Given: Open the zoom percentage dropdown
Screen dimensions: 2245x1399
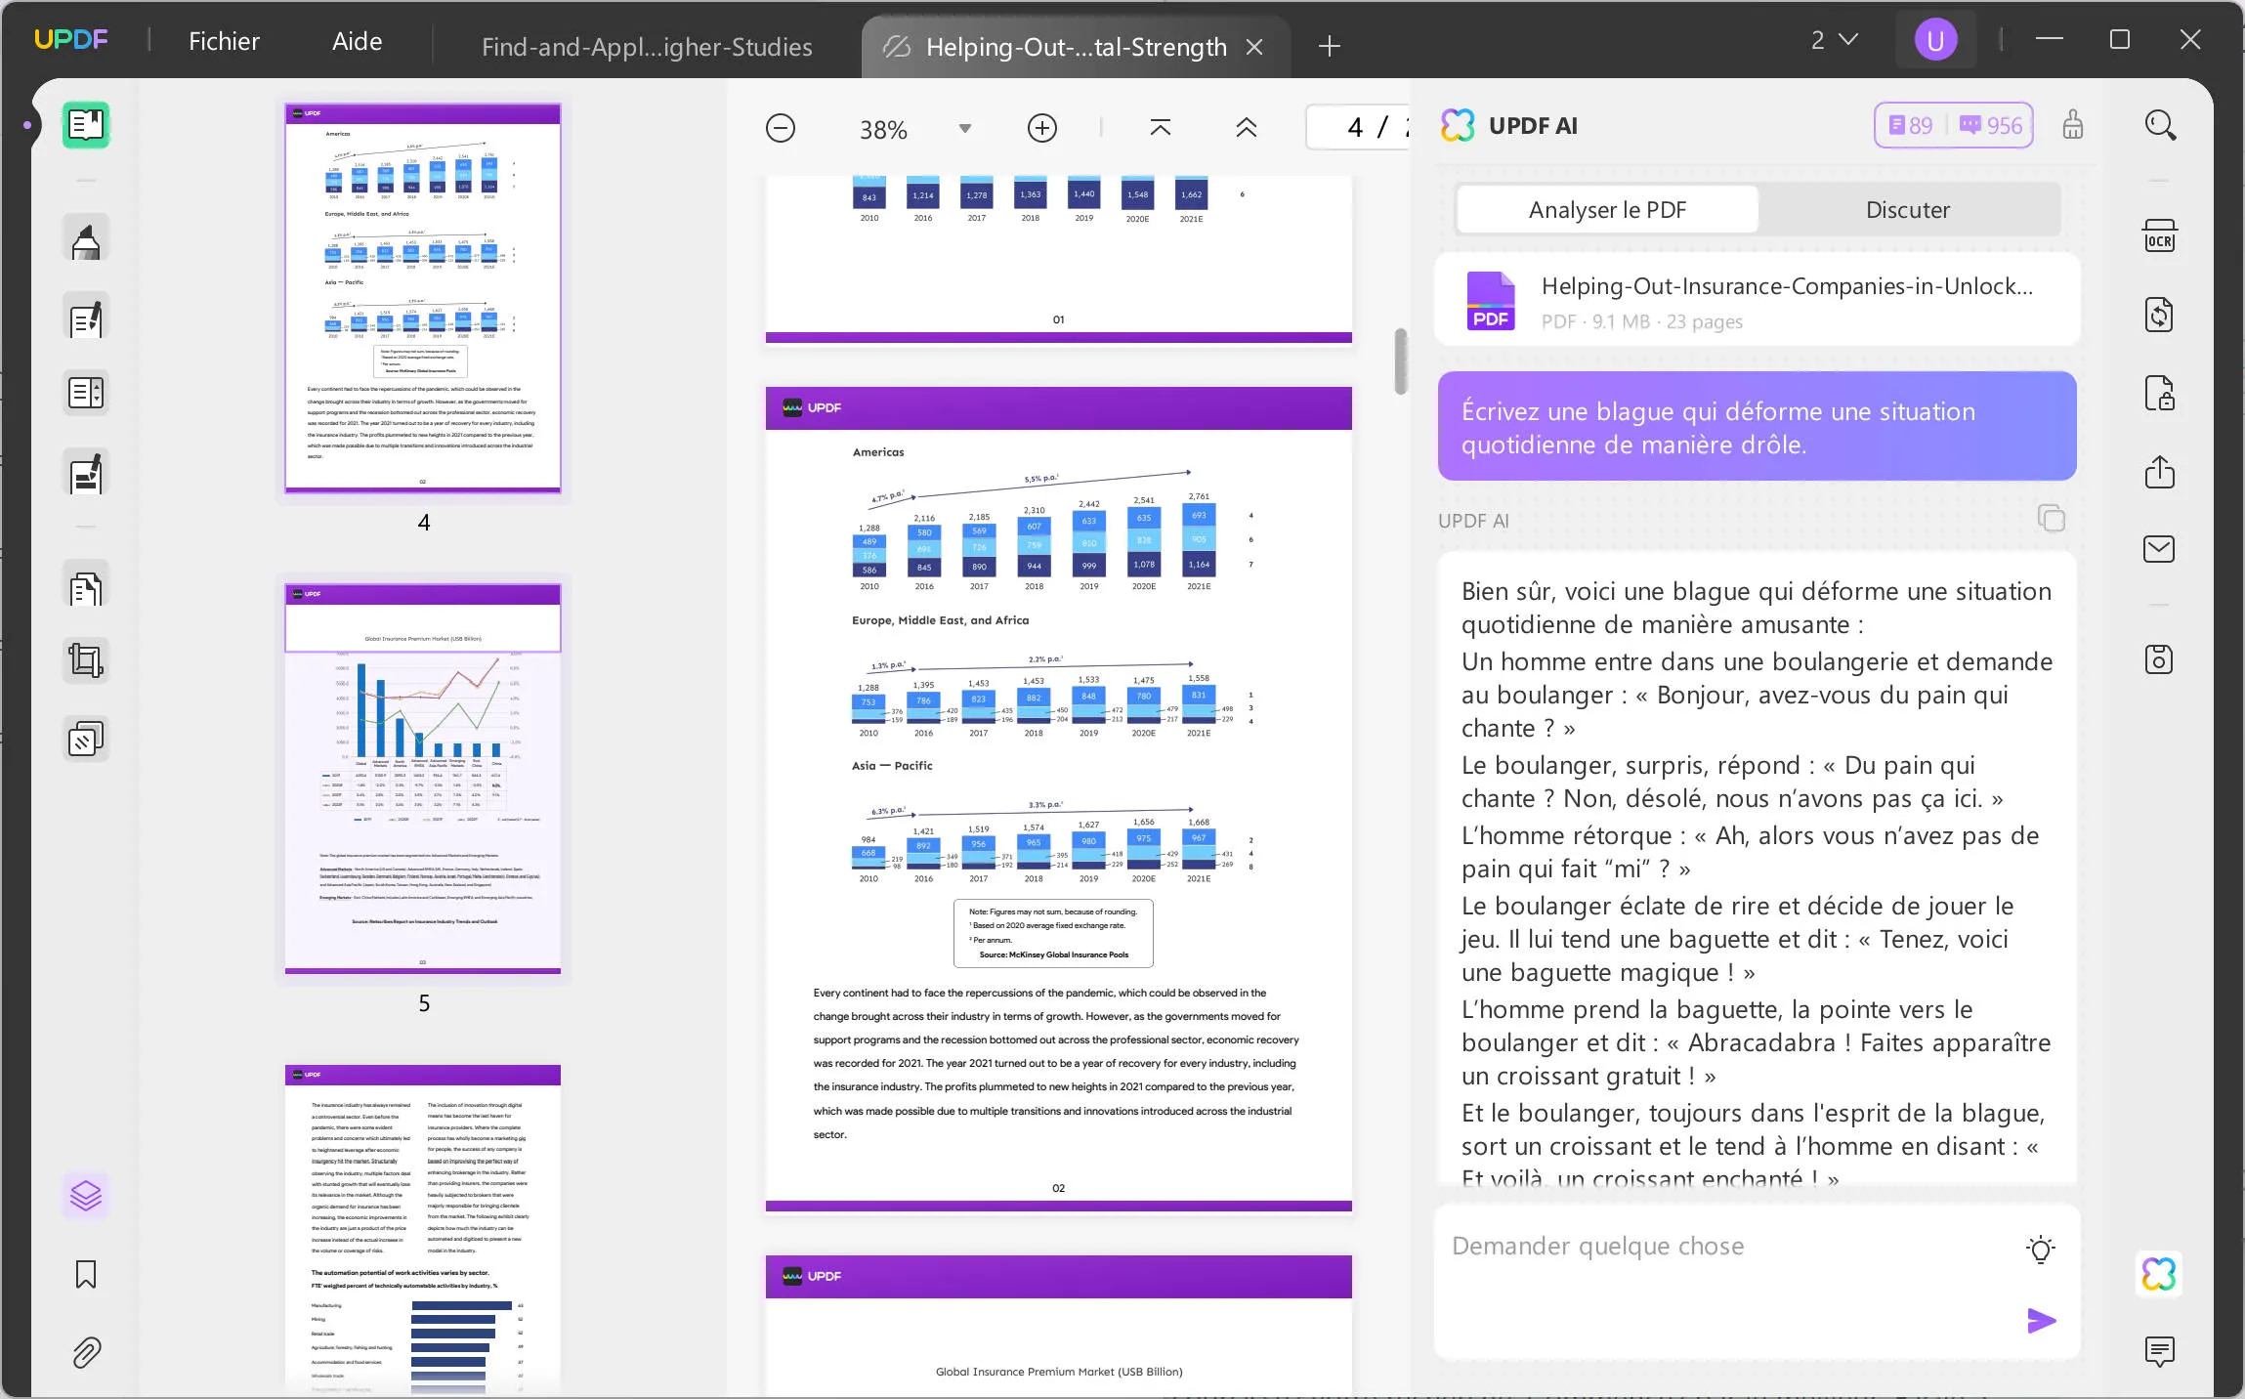Looking at the screenshot, I should point(963,128).
